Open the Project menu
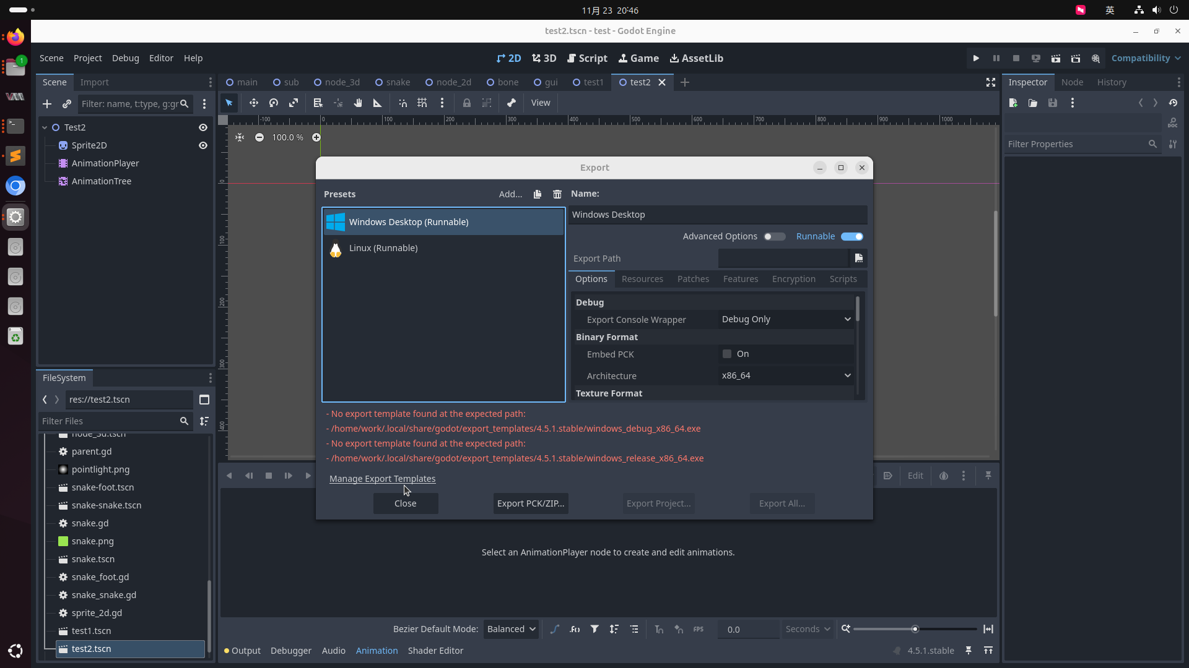The height and width of the screenshot is (668, 1189). 87,58
